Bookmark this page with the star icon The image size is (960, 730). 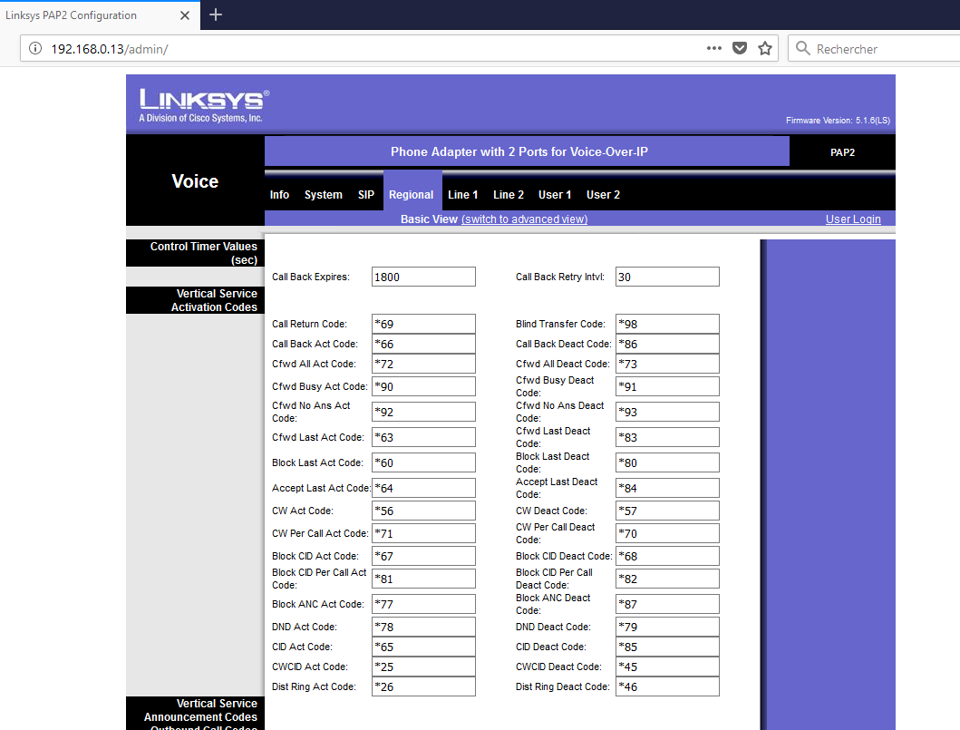click(765, 48)
